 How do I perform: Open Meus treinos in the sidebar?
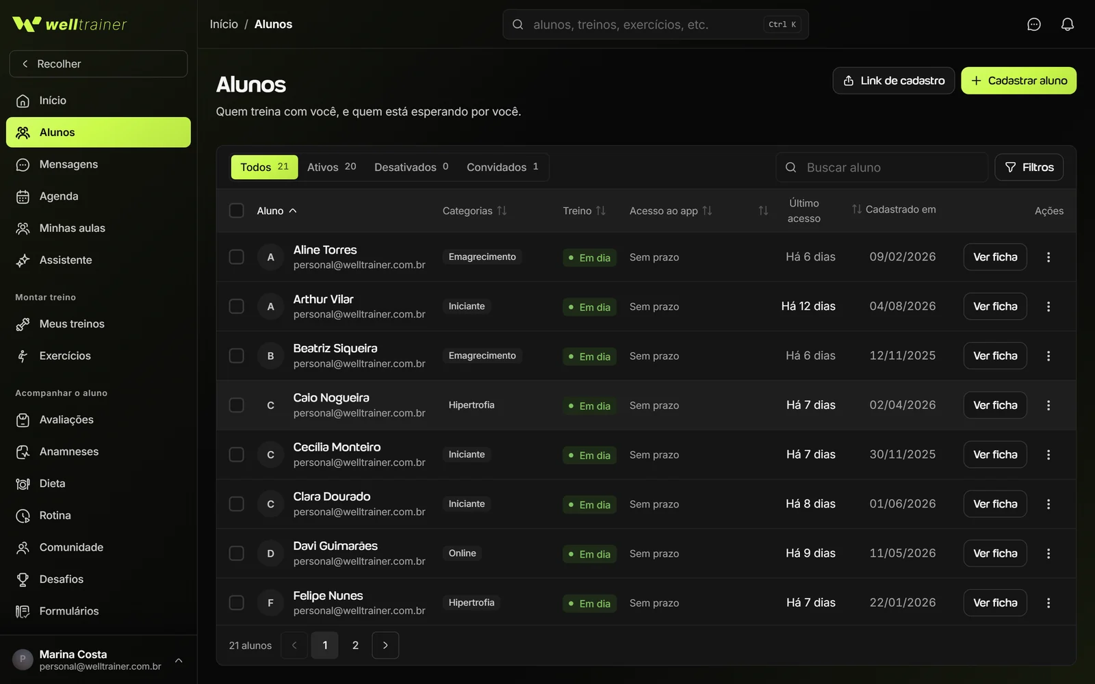point(99,324)
